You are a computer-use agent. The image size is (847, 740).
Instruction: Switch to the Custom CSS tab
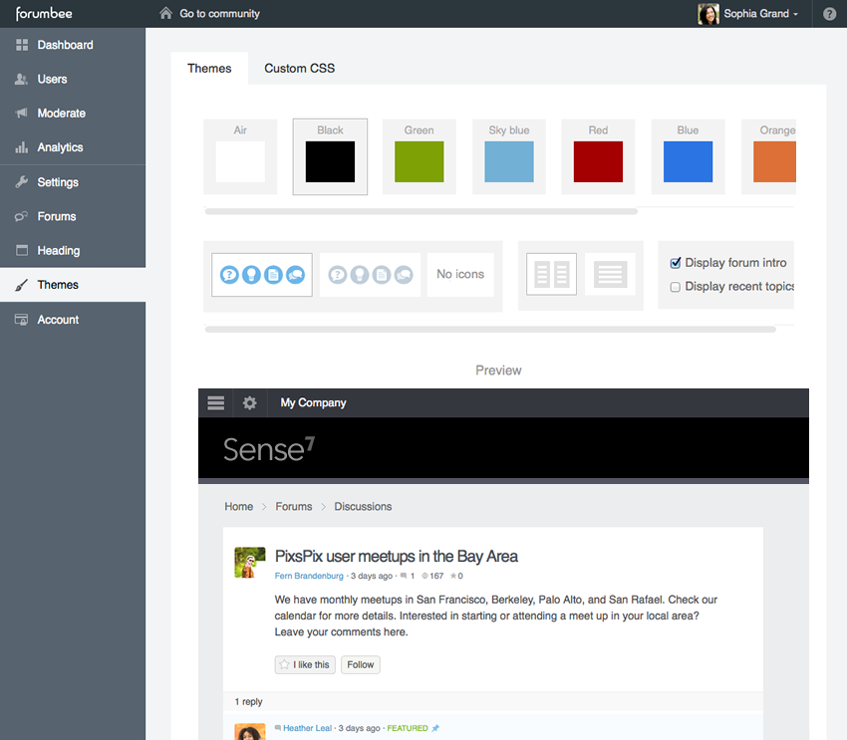click(x=299, y=68)
